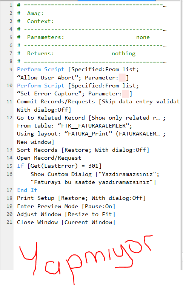Click line number 13 in the gutter
The width and height of the screenshot is (183, 285).
[9, 150]
